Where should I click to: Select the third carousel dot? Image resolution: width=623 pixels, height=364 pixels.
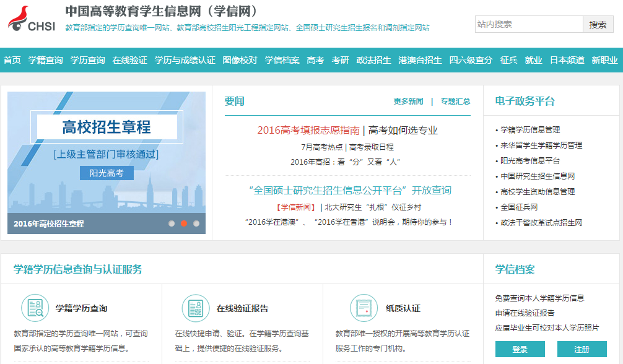tap(196, 223)
